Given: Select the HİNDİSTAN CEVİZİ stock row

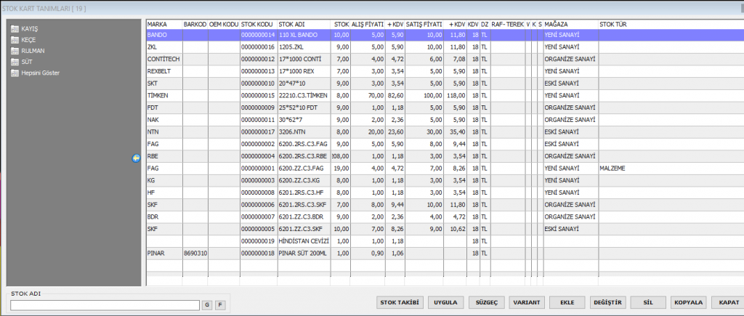Looking at the screenshot, I should [x=304, y=240].
